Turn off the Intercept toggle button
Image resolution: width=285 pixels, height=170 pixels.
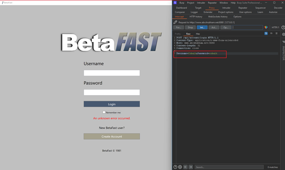coord(202,27)
